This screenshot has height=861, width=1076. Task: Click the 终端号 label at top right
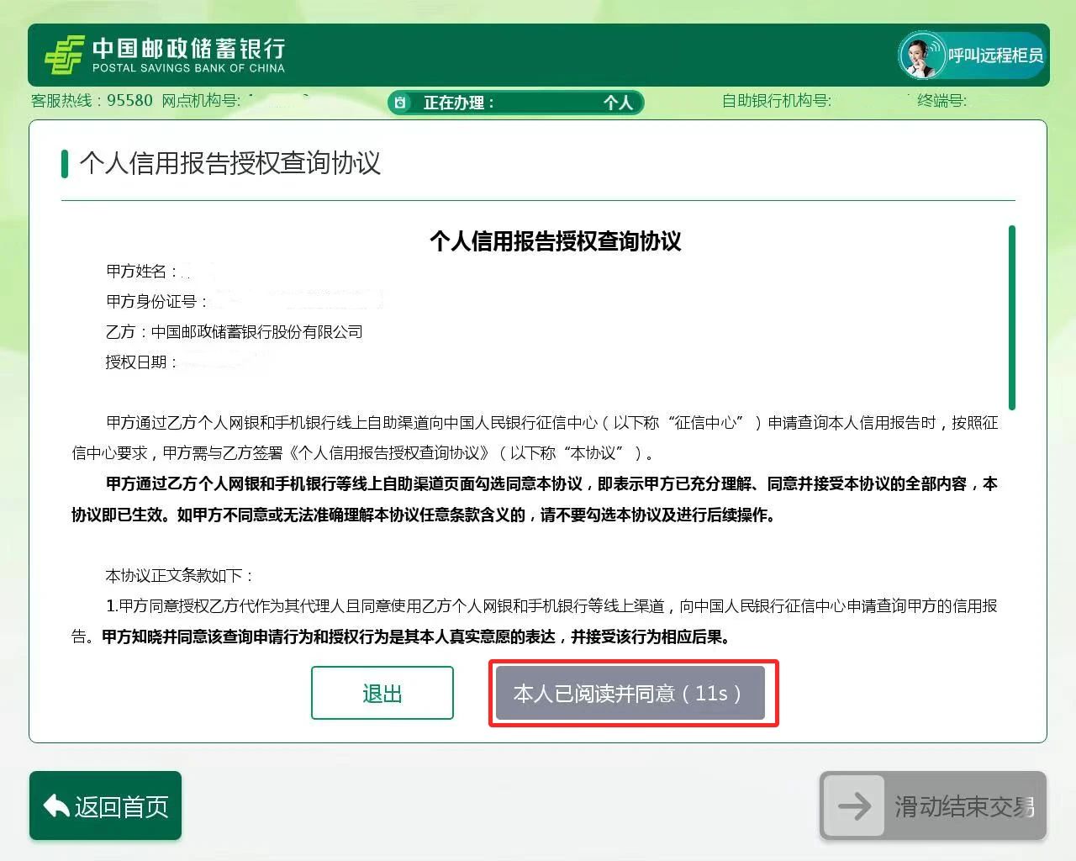pos(941,101)
